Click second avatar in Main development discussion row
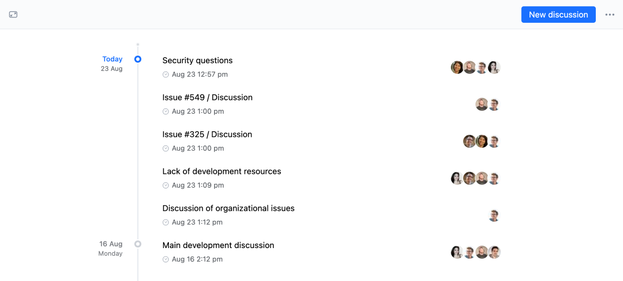Viewport: 623px width, 281px height. click(469, 252)
